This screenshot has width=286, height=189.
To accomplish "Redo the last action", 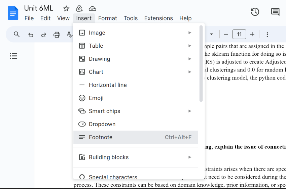I will coord(44,34).
